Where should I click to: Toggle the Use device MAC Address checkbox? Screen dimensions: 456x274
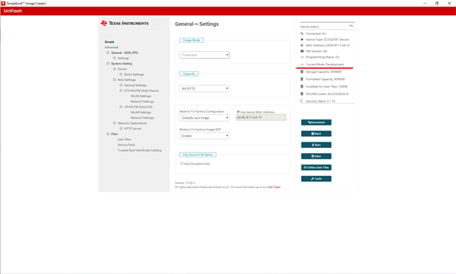point(238,112)
